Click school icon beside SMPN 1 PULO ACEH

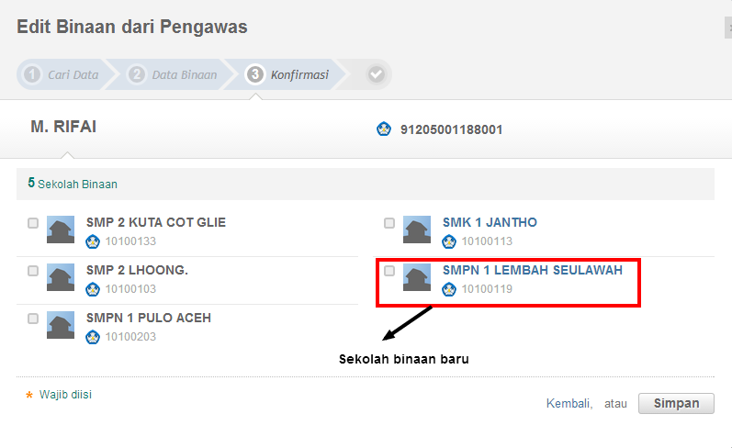[61, 325]
